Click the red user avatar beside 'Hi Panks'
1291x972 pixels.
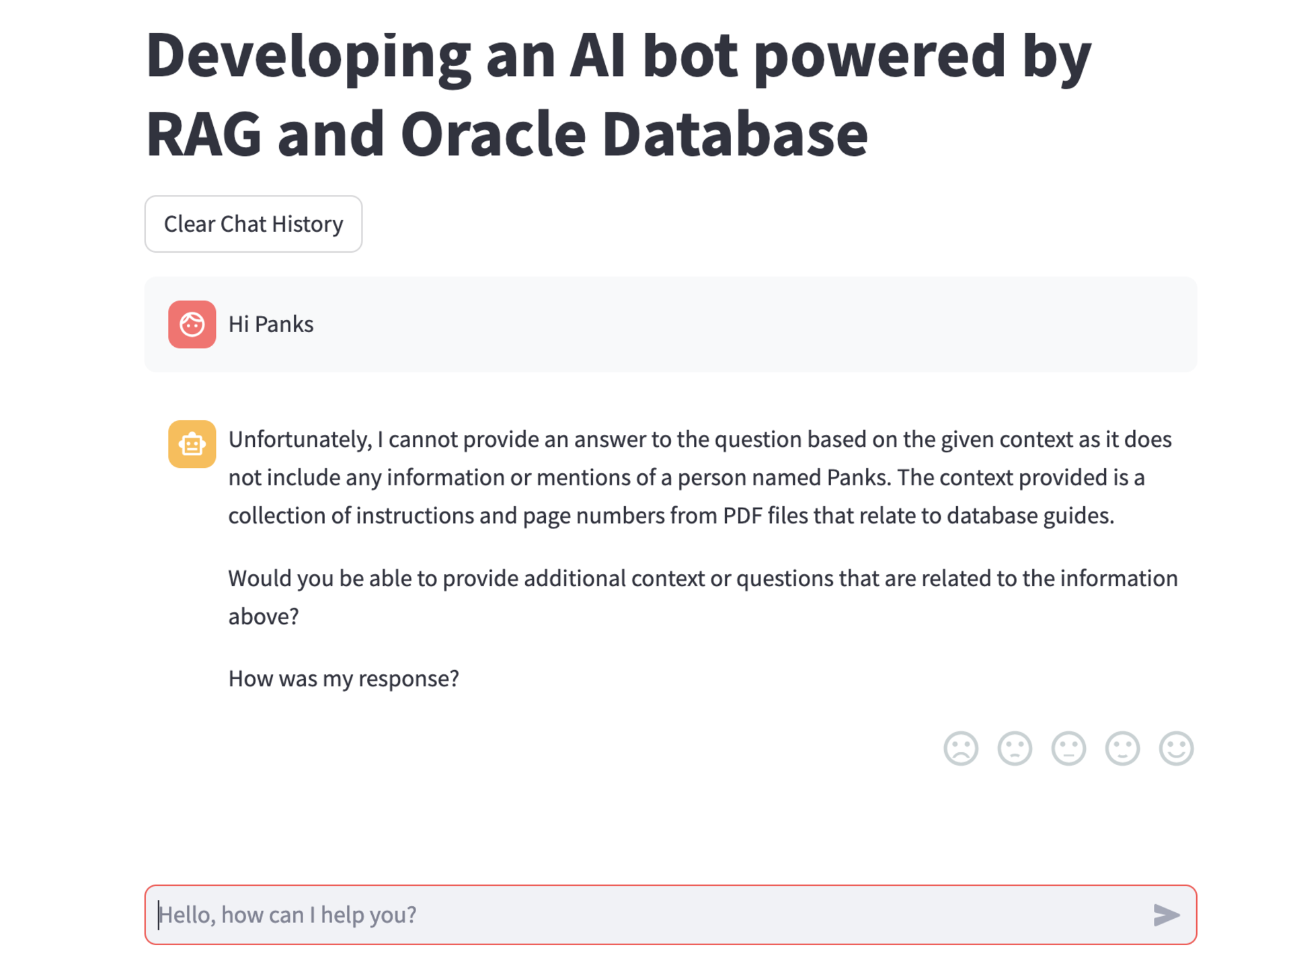(x=191, y=324)
